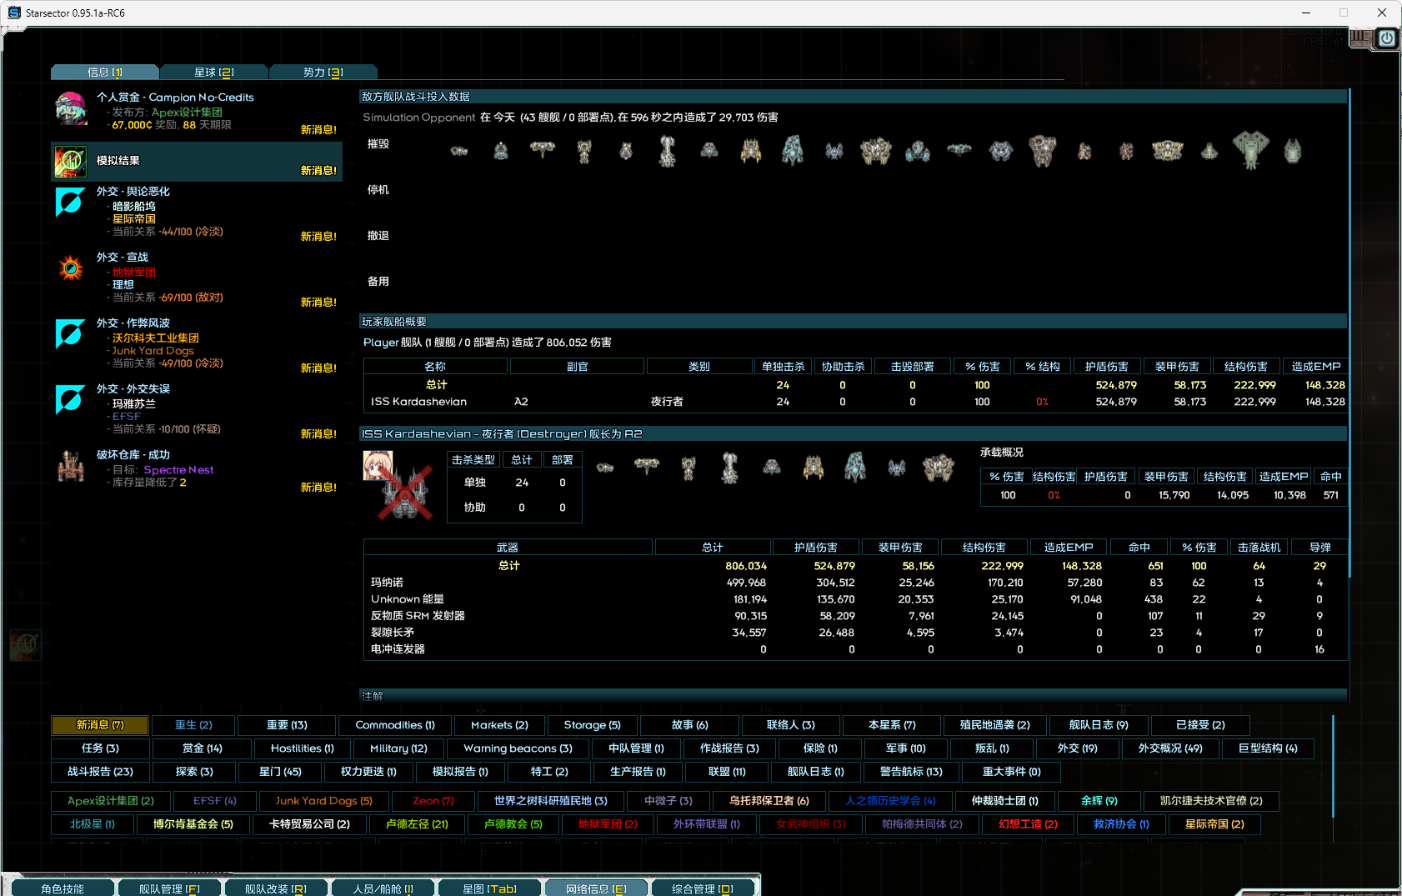The width and height of the screenshot is (1402, 896).
Task: Select the Campion No-Credits bounty portrait
Action: 71,109
